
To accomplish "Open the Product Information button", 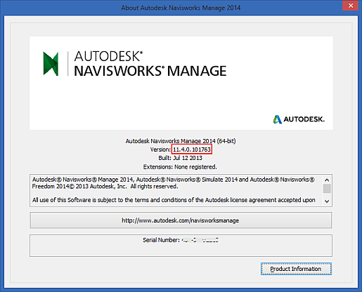I will point(296,269).
